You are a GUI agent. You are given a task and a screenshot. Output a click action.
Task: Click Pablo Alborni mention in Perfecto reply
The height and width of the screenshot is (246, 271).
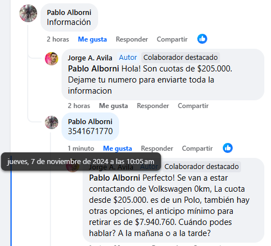click(115, 178)
